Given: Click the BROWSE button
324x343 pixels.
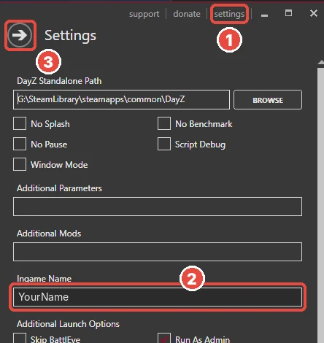Looking at the screenshot, I should (x=268, y=100).
